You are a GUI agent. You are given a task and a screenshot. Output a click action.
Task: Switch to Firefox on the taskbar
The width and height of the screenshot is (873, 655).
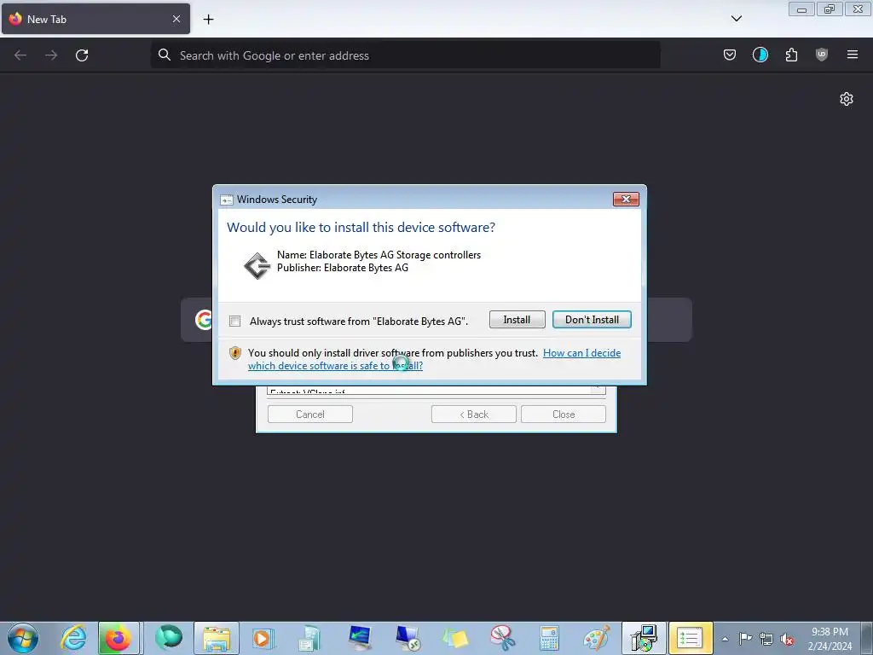point(118,638)
